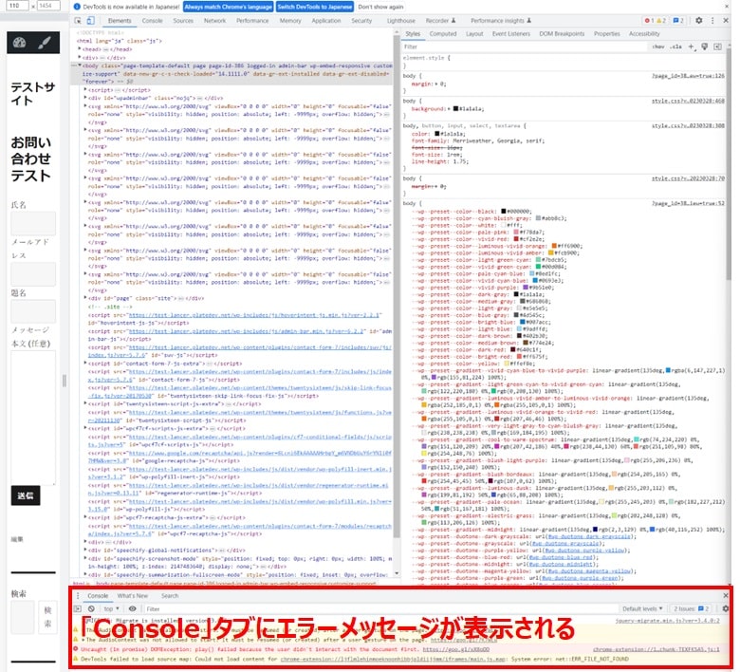Select the Event Listeners tab

[x=510, y=34]
